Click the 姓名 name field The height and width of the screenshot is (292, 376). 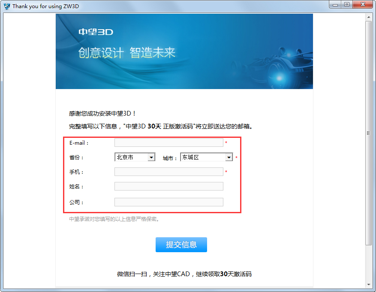coord(169,186)
